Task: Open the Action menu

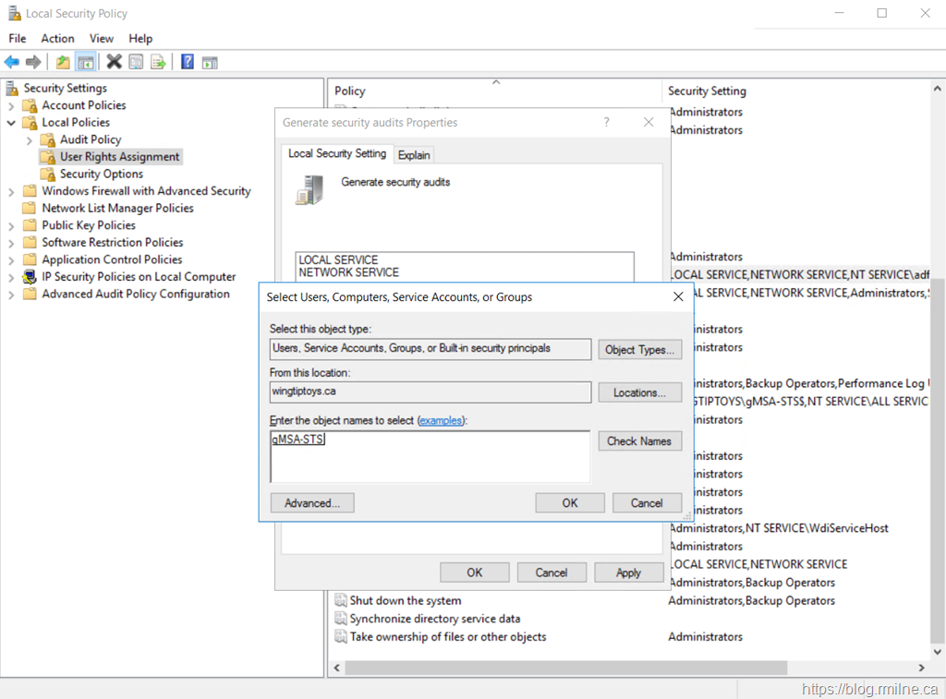Action: pyautogui.click(x=57, y=38)
